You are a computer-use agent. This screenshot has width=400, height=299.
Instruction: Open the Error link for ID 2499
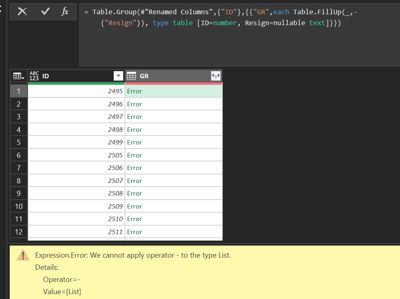point(134,142)
